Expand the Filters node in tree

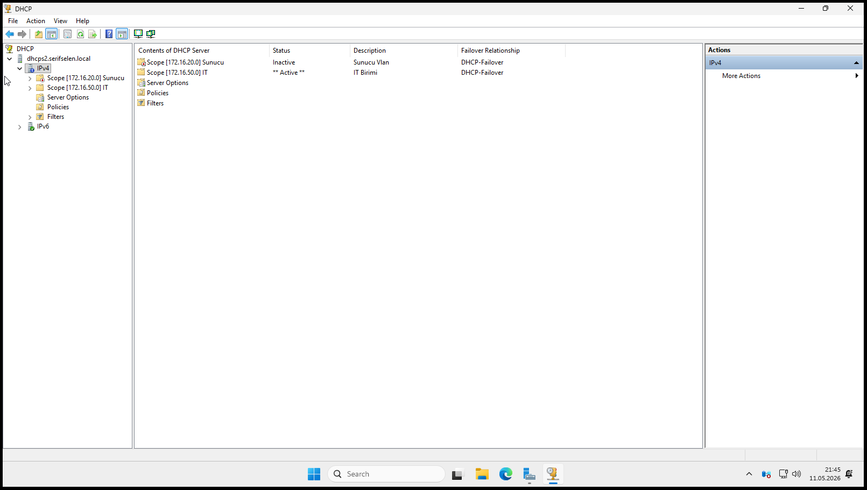(30, 117)
